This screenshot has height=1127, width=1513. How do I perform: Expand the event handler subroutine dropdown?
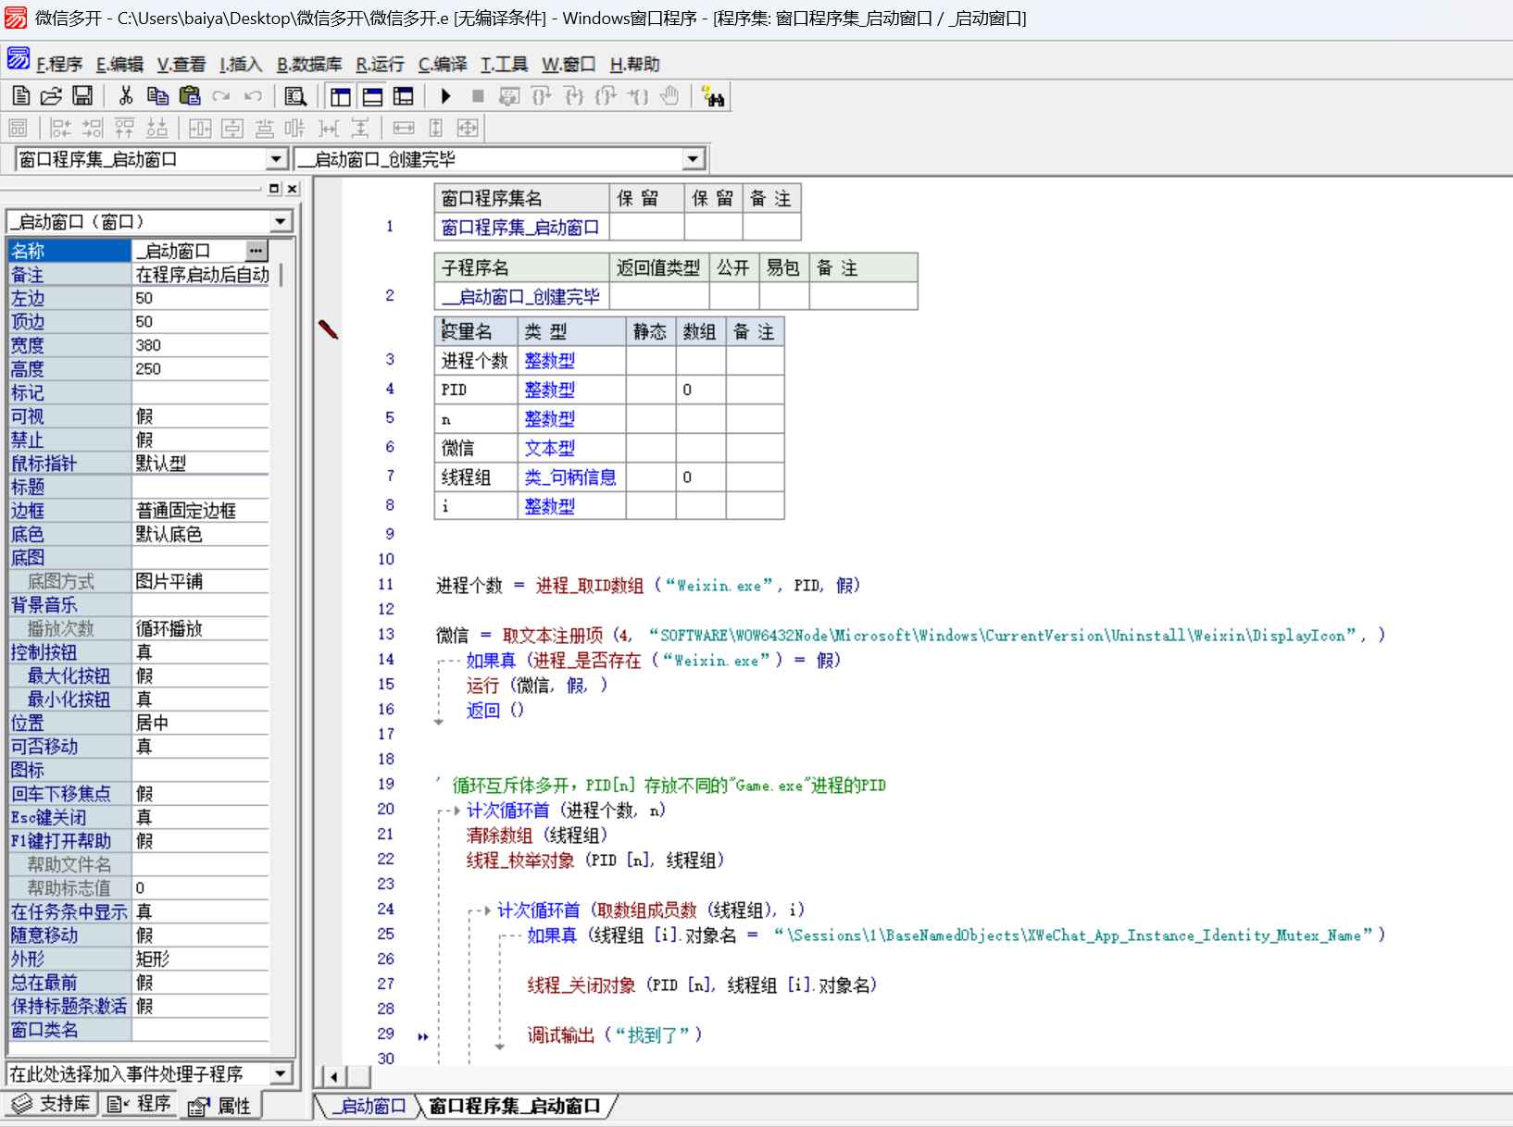pos(280,1073)
